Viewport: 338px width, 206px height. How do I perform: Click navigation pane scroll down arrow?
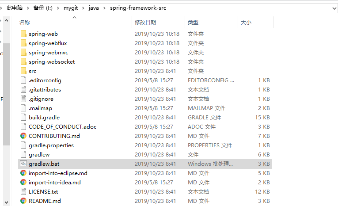pyautogui.click(x=7, y=202)
